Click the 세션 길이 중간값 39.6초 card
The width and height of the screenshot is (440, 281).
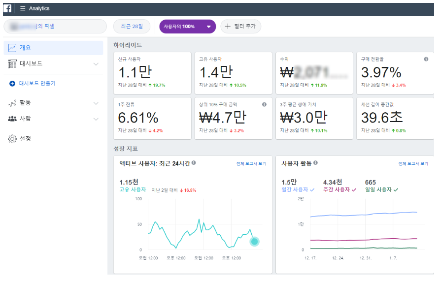click(x=395, y=119)
